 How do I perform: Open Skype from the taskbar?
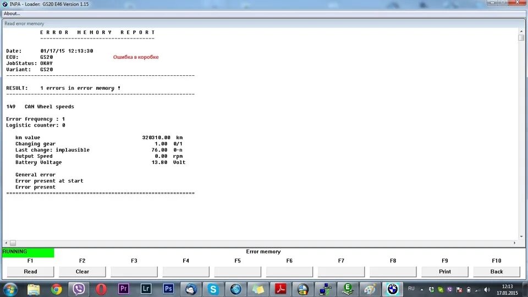click(x=213, y=289)
